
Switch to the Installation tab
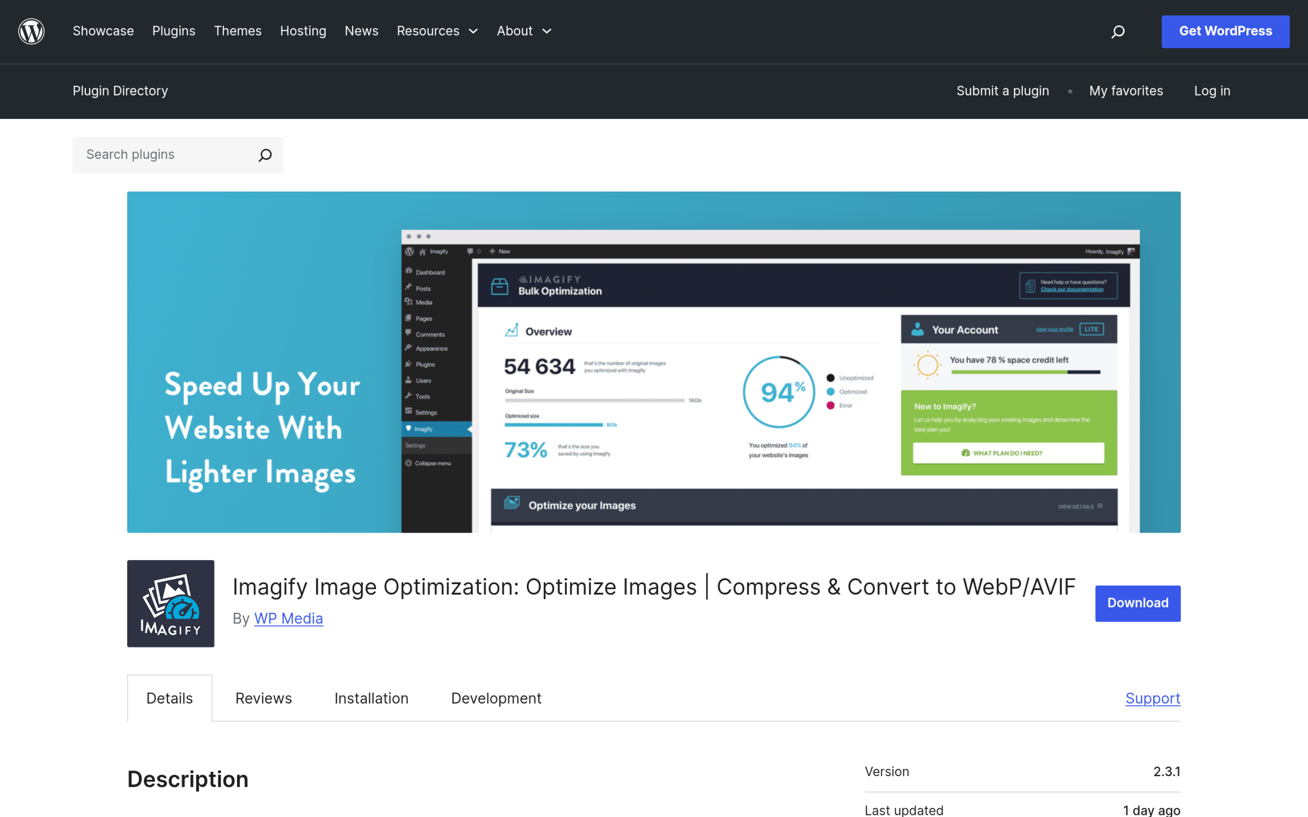click(x=371, y=698)
